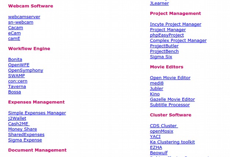Click the Sigma Expense link
This screenshot has width=230, height=157.
tap(25, 140)
